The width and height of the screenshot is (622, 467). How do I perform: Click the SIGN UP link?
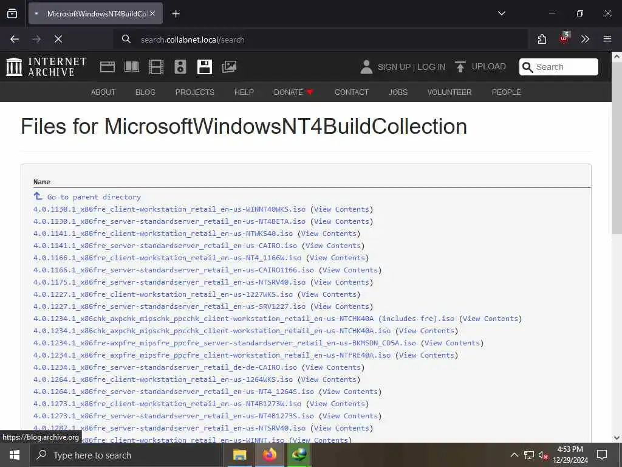(x=394, y=67)
